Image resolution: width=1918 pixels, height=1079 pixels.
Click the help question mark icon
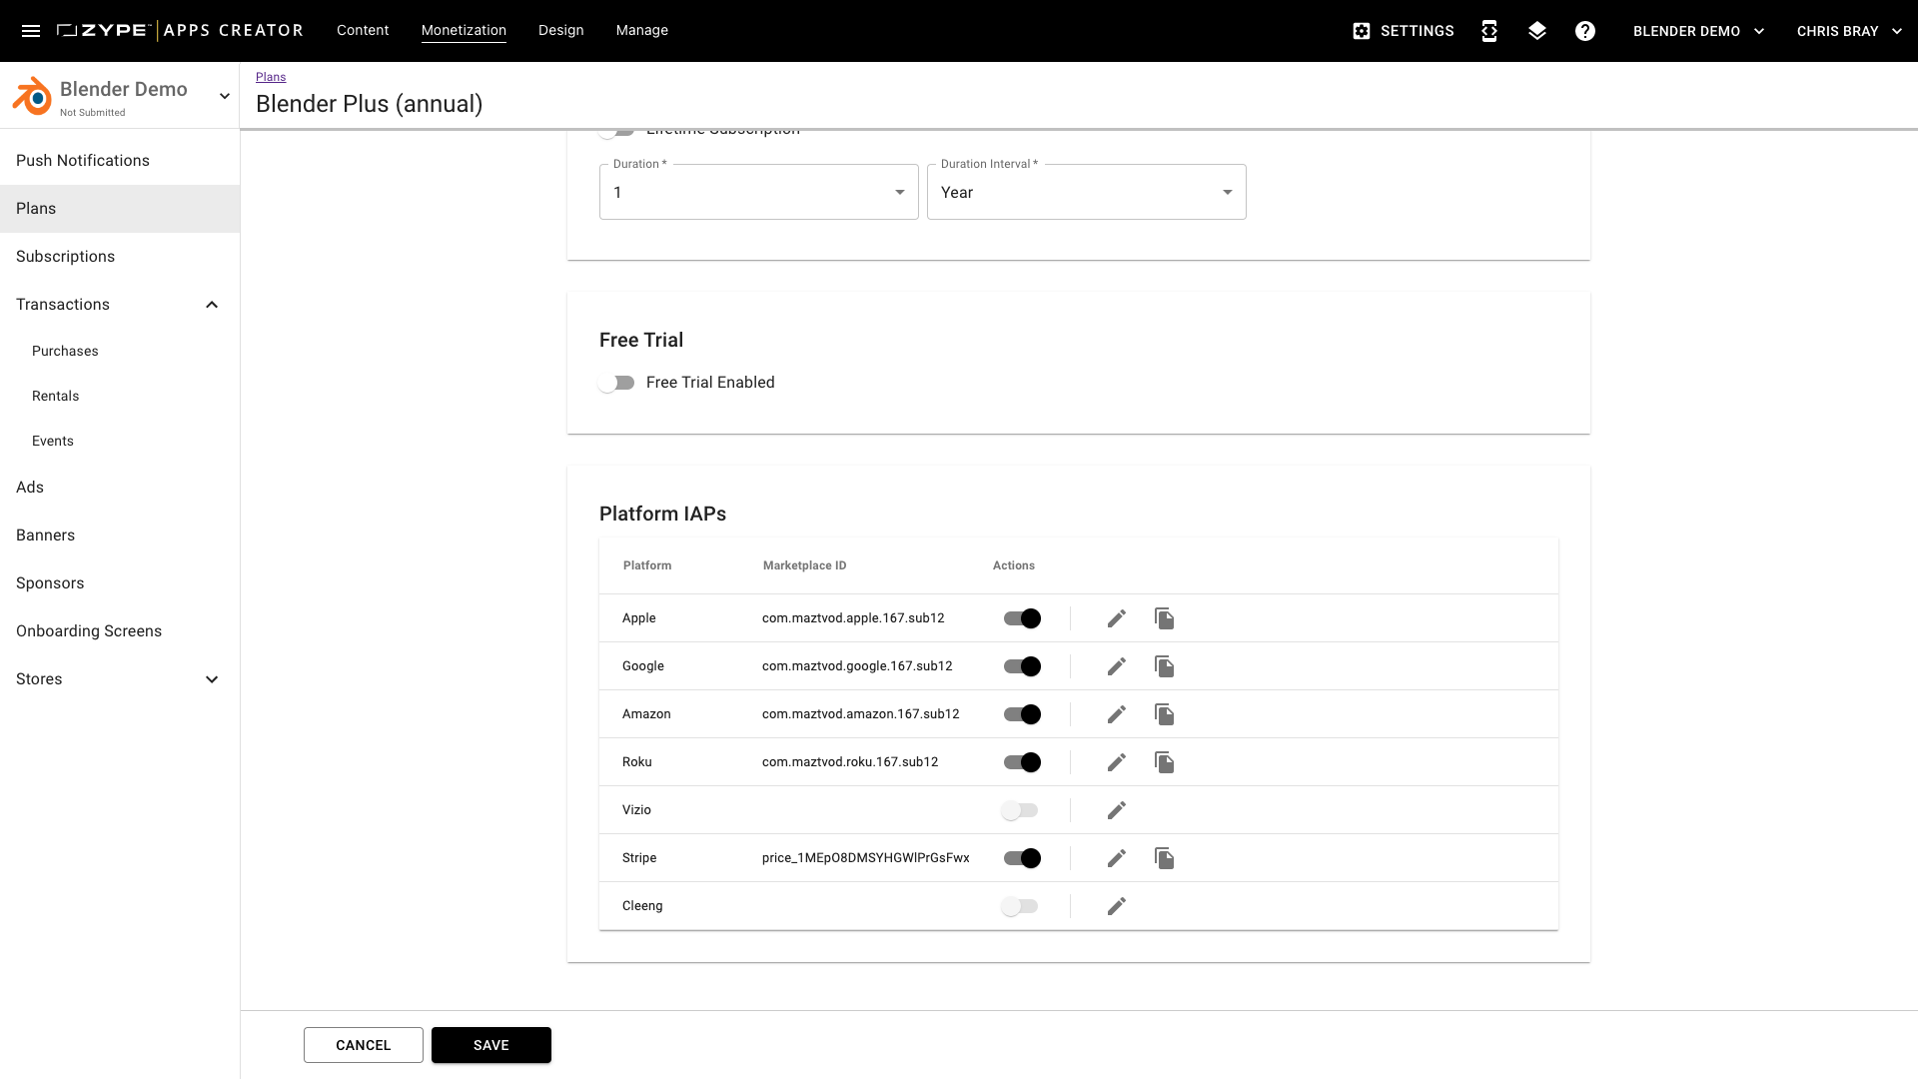(x=1585, y=31)
